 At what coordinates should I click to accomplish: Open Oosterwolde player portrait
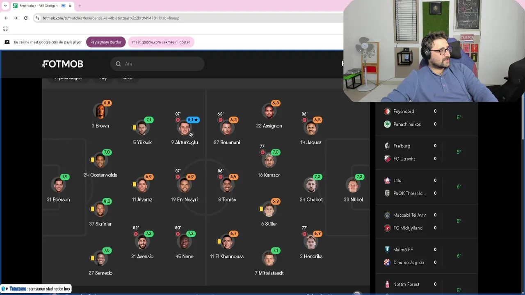[x=100, y=160]
